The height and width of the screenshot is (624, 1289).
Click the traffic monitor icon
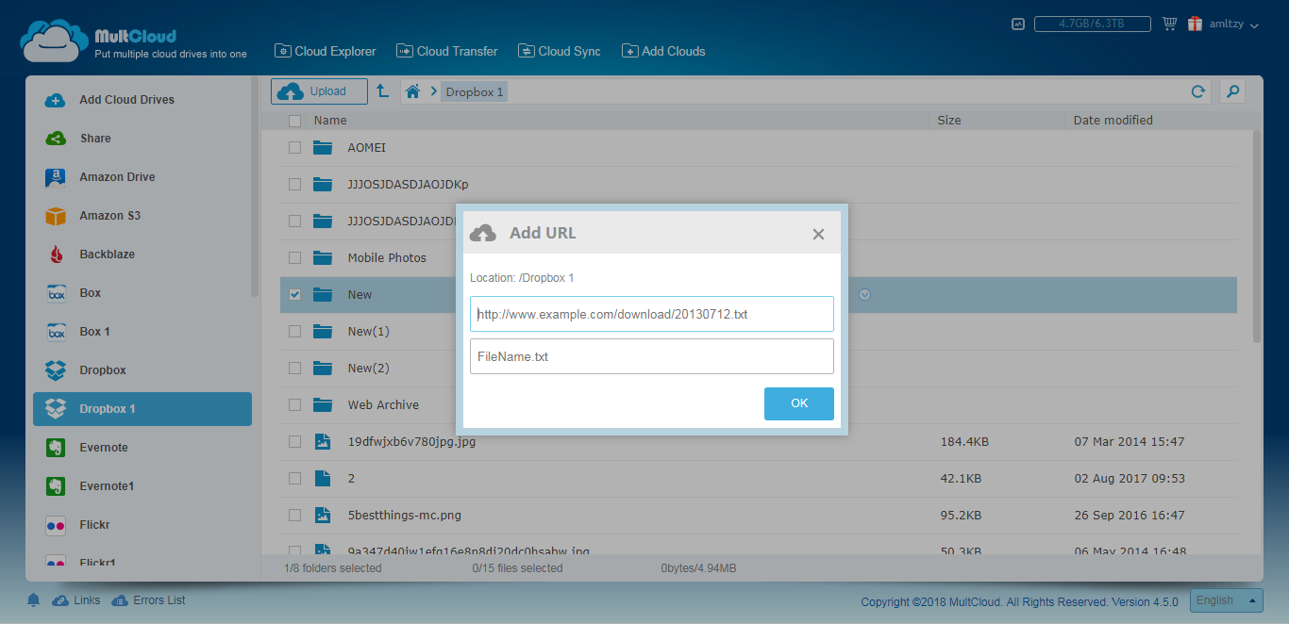pos(1017,25)
